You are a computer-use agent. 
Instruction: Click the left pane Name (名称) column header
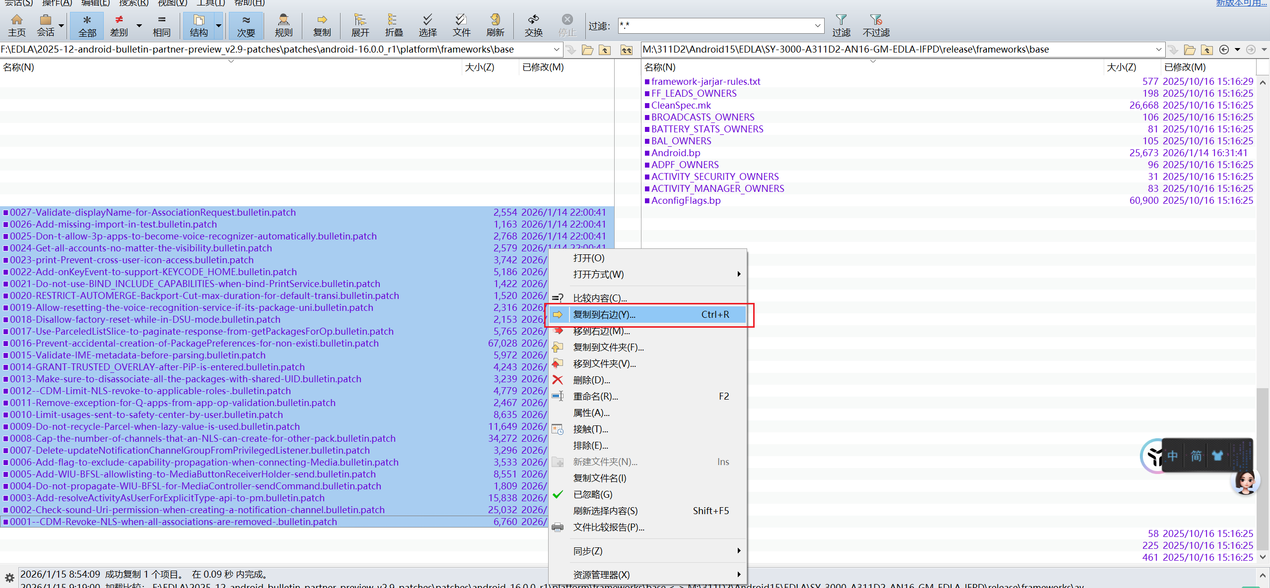(19, 67)
